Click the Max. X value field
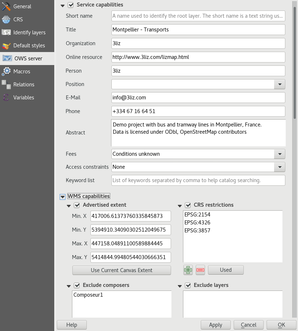 (x=131, y=244)
